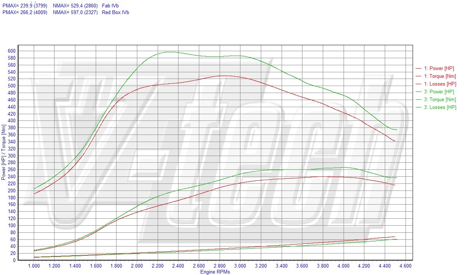Viewport: 469px width, 275px height.
Task: Click the 'Power [HP] / Torque [Nm]' axis title
Action: pos(4,153)
